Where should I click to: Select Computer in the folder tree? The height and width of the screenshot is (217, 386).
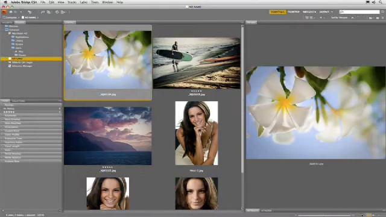click(x=14, y=30)
